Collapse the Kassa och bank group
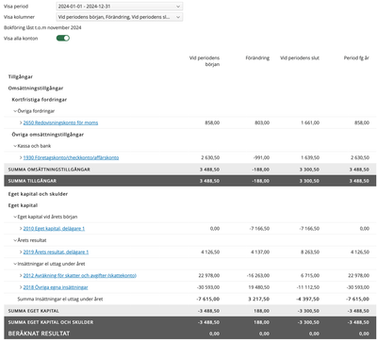The image size is (377, 341). click(x=15, y=146)
